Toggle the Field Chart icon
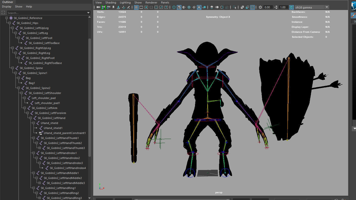This screenshot has height=200, width=356. point(156,7)
